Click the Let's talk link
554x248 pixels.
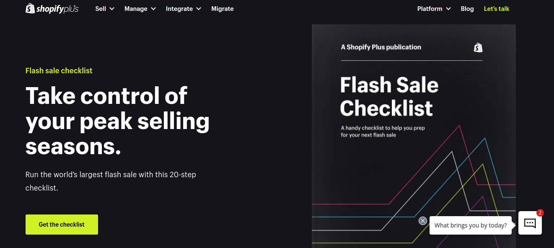(497, 9)
